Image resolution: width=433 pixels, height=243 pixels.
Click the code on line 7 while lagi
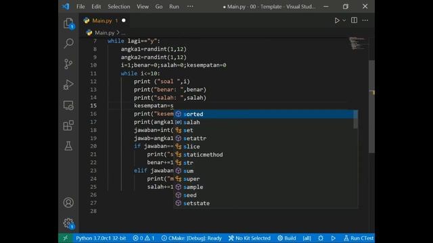(134, 41)
